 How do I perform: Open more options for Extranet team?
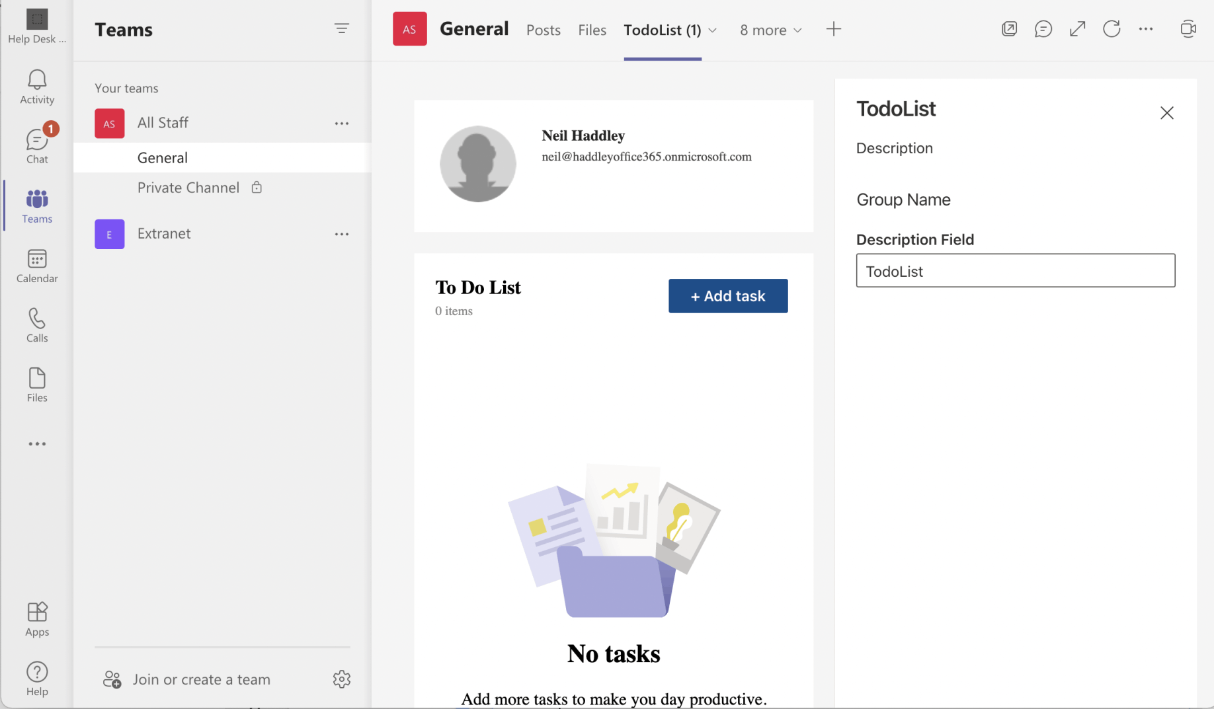(342, 235)
